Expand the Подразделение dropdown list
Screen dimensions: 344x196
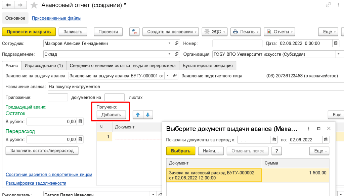tap(169, 54)
